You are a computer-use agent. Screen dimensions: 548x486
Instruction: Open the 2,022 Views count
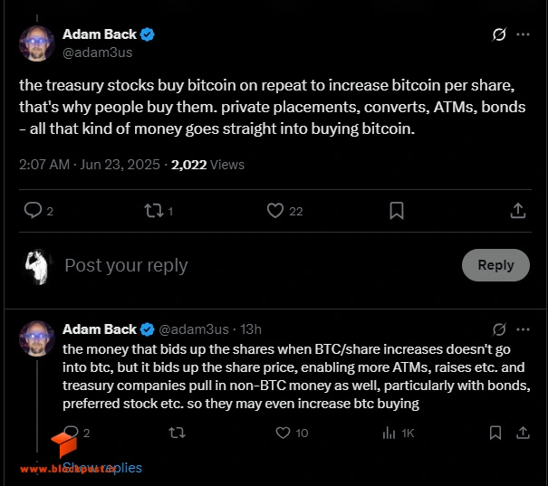pos(207,165)
